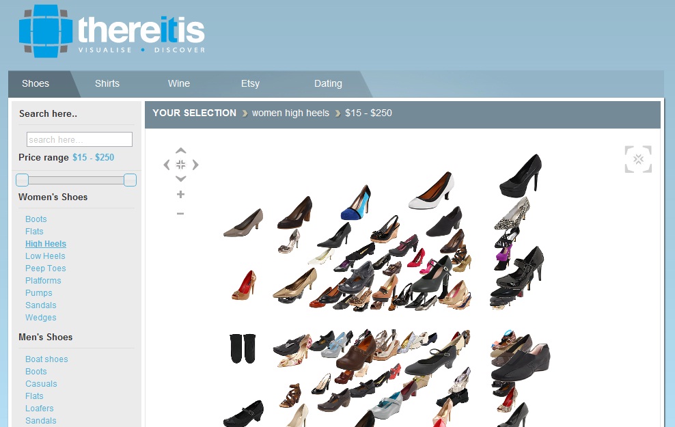Choose the Wedges category link
The width and height of the screenshot is (675, 427).
41,318
